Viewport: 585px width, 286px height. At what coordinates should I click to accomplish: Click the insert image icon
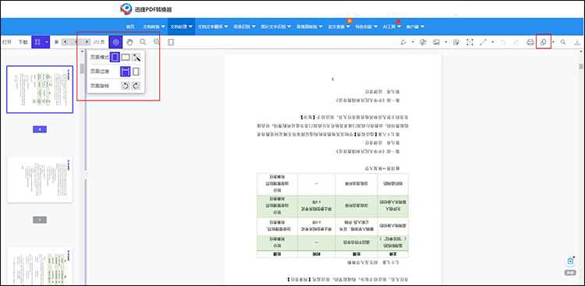[436, 42]
